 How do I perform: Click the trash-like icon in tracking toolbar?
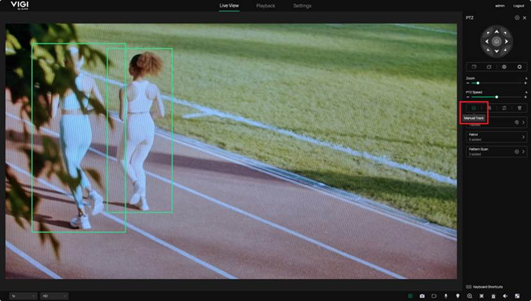point(519,108)
